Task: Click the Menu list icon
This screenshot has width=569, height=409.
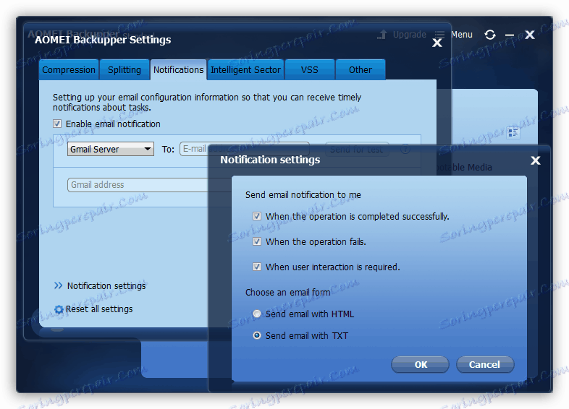Action: 440,35
